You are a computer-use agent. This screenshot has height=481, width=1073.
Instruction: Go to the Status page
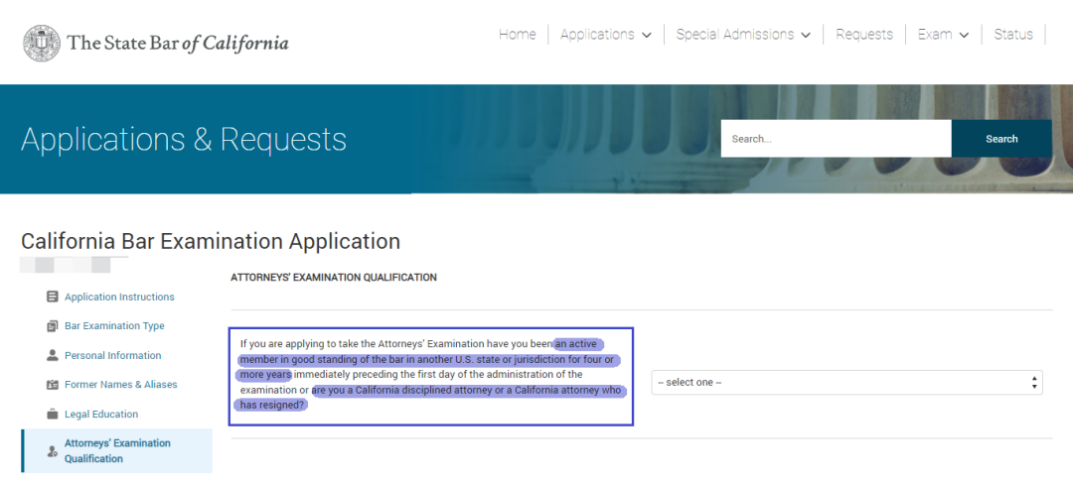1013,34
